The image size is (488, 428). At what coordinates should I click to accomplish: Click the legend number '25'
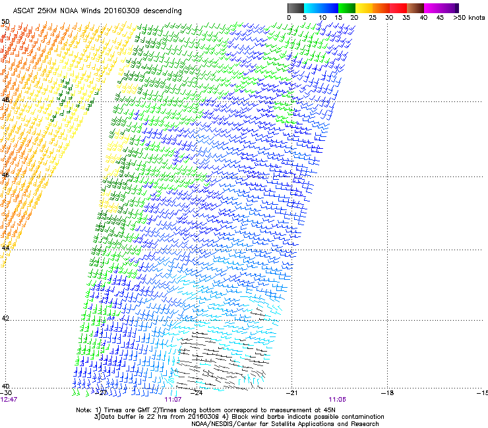tap(373, 17)
